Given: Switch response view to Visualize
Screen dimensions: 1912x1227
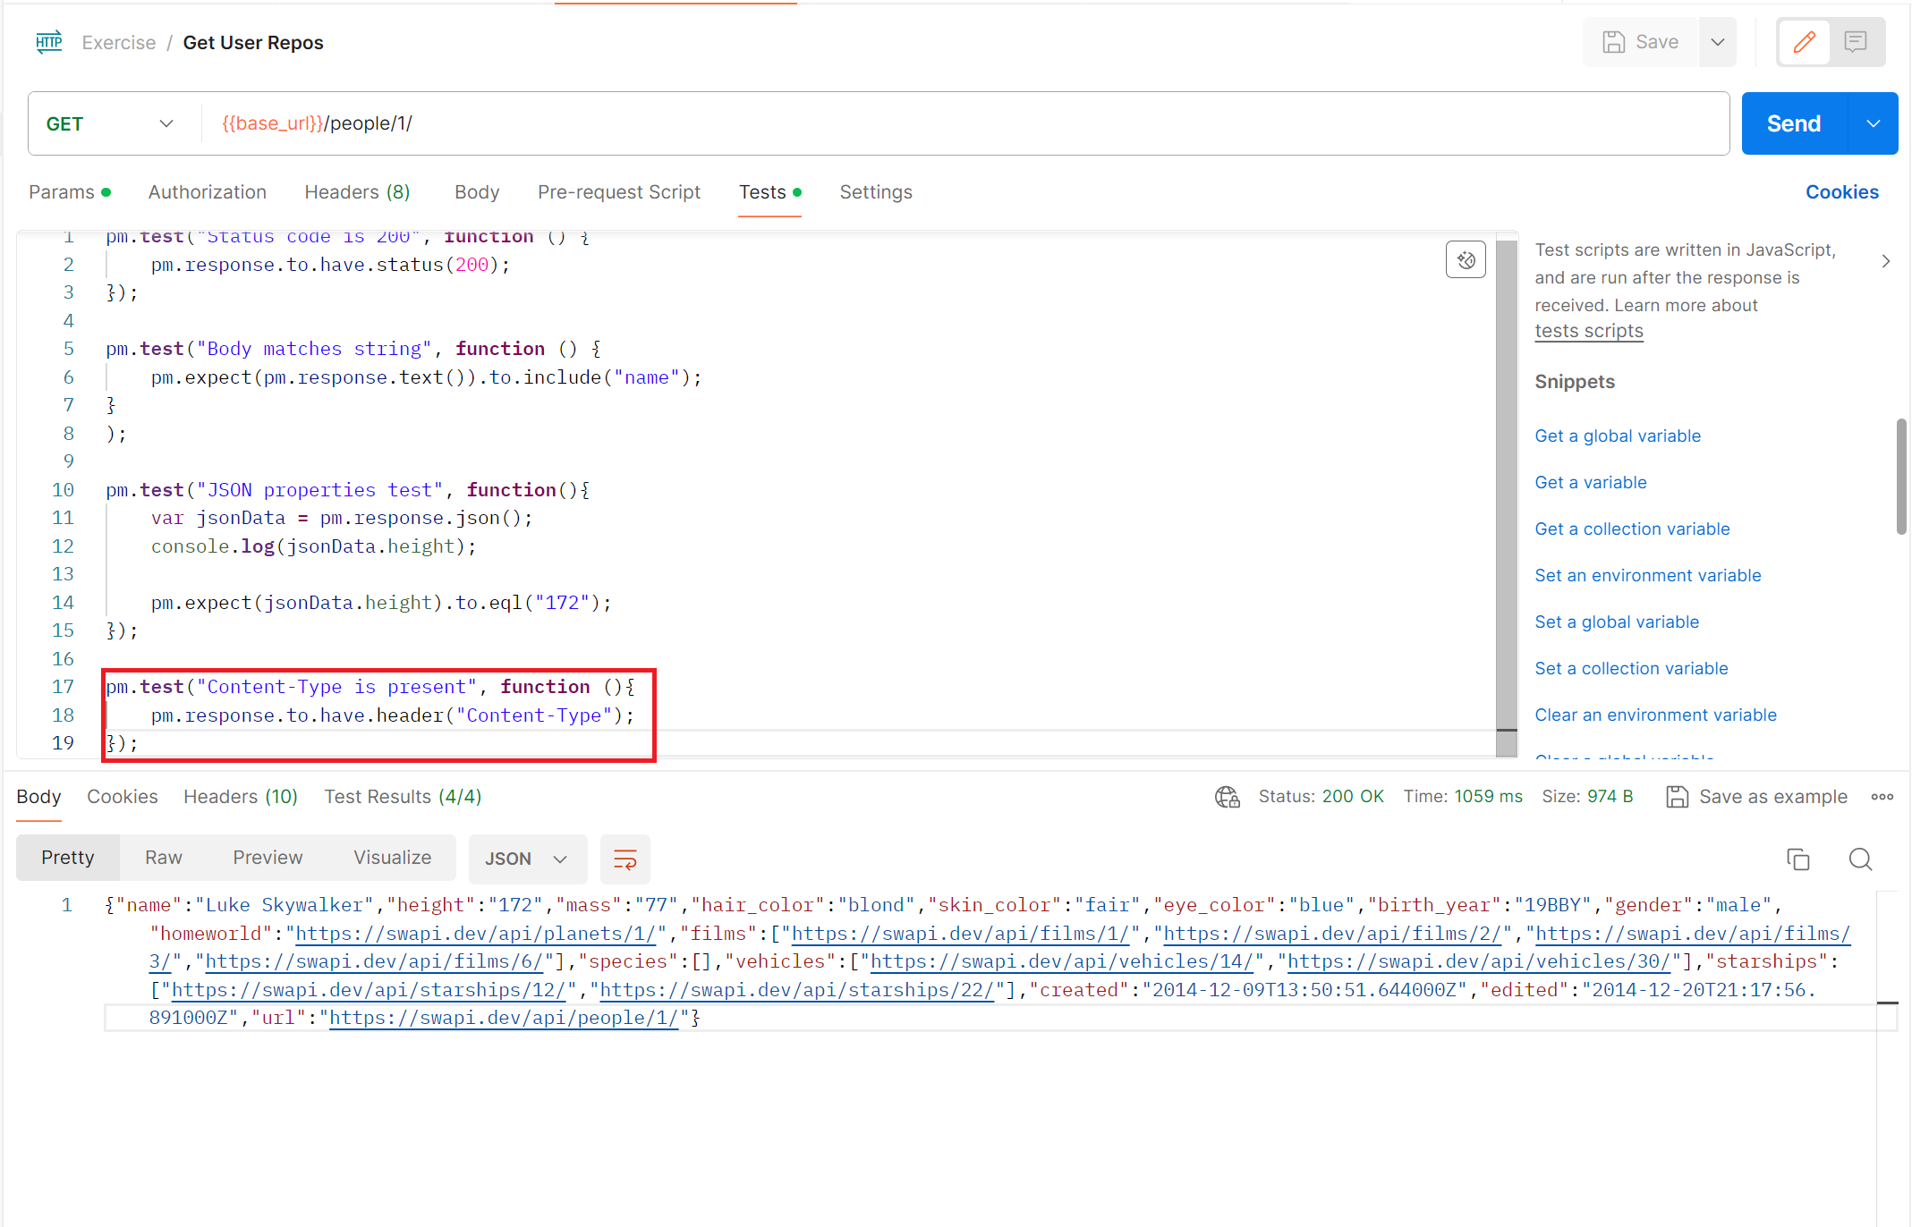Looking at the screenshot, I should (392, 858).
